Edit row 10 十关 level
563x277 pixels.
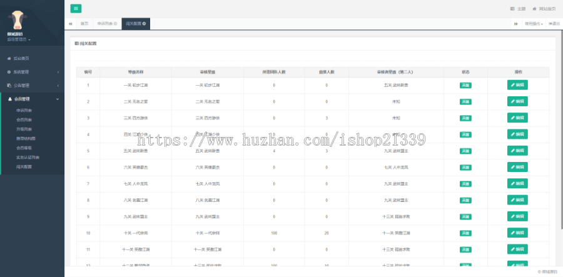(x=517, y=233)
